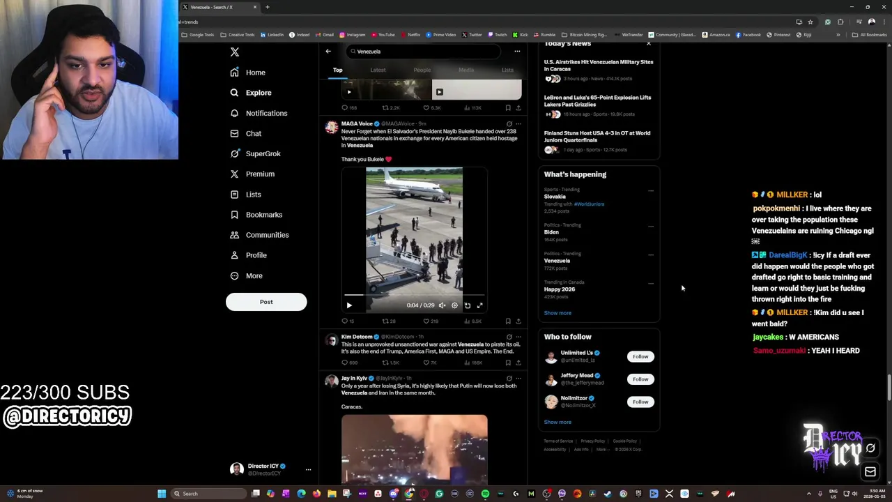Viewport: 892px width, 502px height.
Task: Open options for Biden trend
Action: click(651, 226)
